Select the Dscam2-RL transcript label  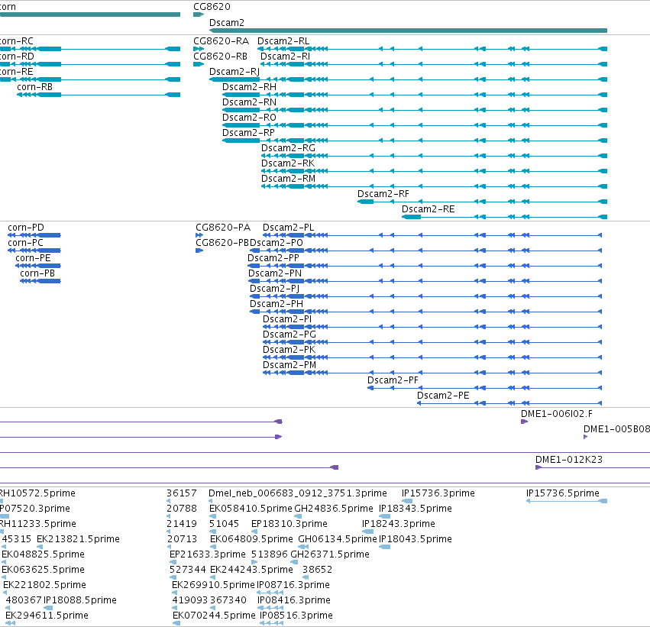point(283,41)
